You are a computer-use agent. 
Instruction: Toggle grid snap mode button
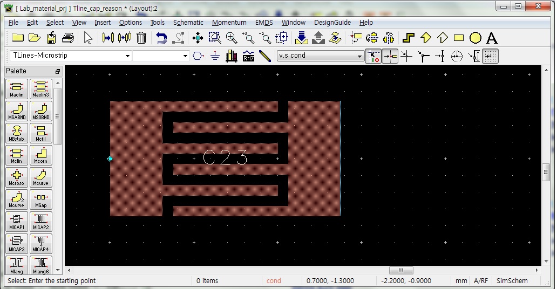tap(490, 56)
